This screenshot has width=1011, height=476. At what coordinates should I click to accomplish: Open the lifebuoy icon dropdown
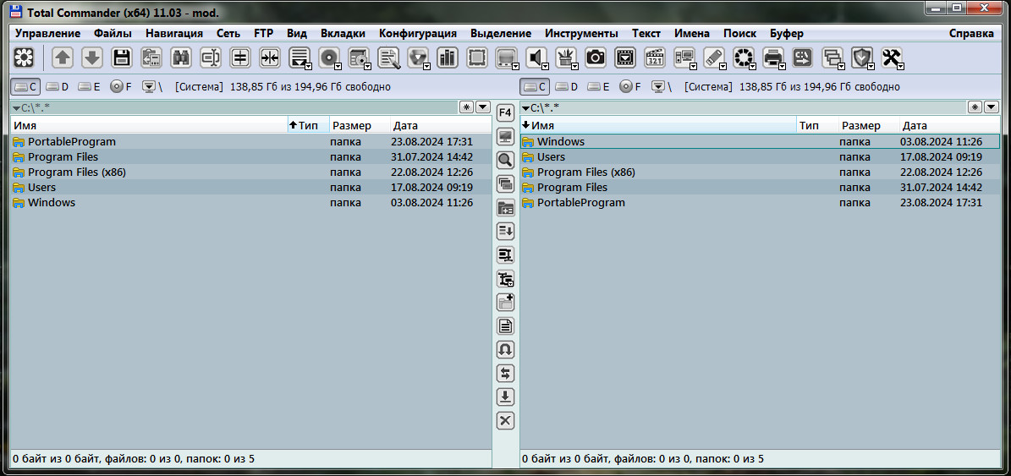(x=752, y=66)
